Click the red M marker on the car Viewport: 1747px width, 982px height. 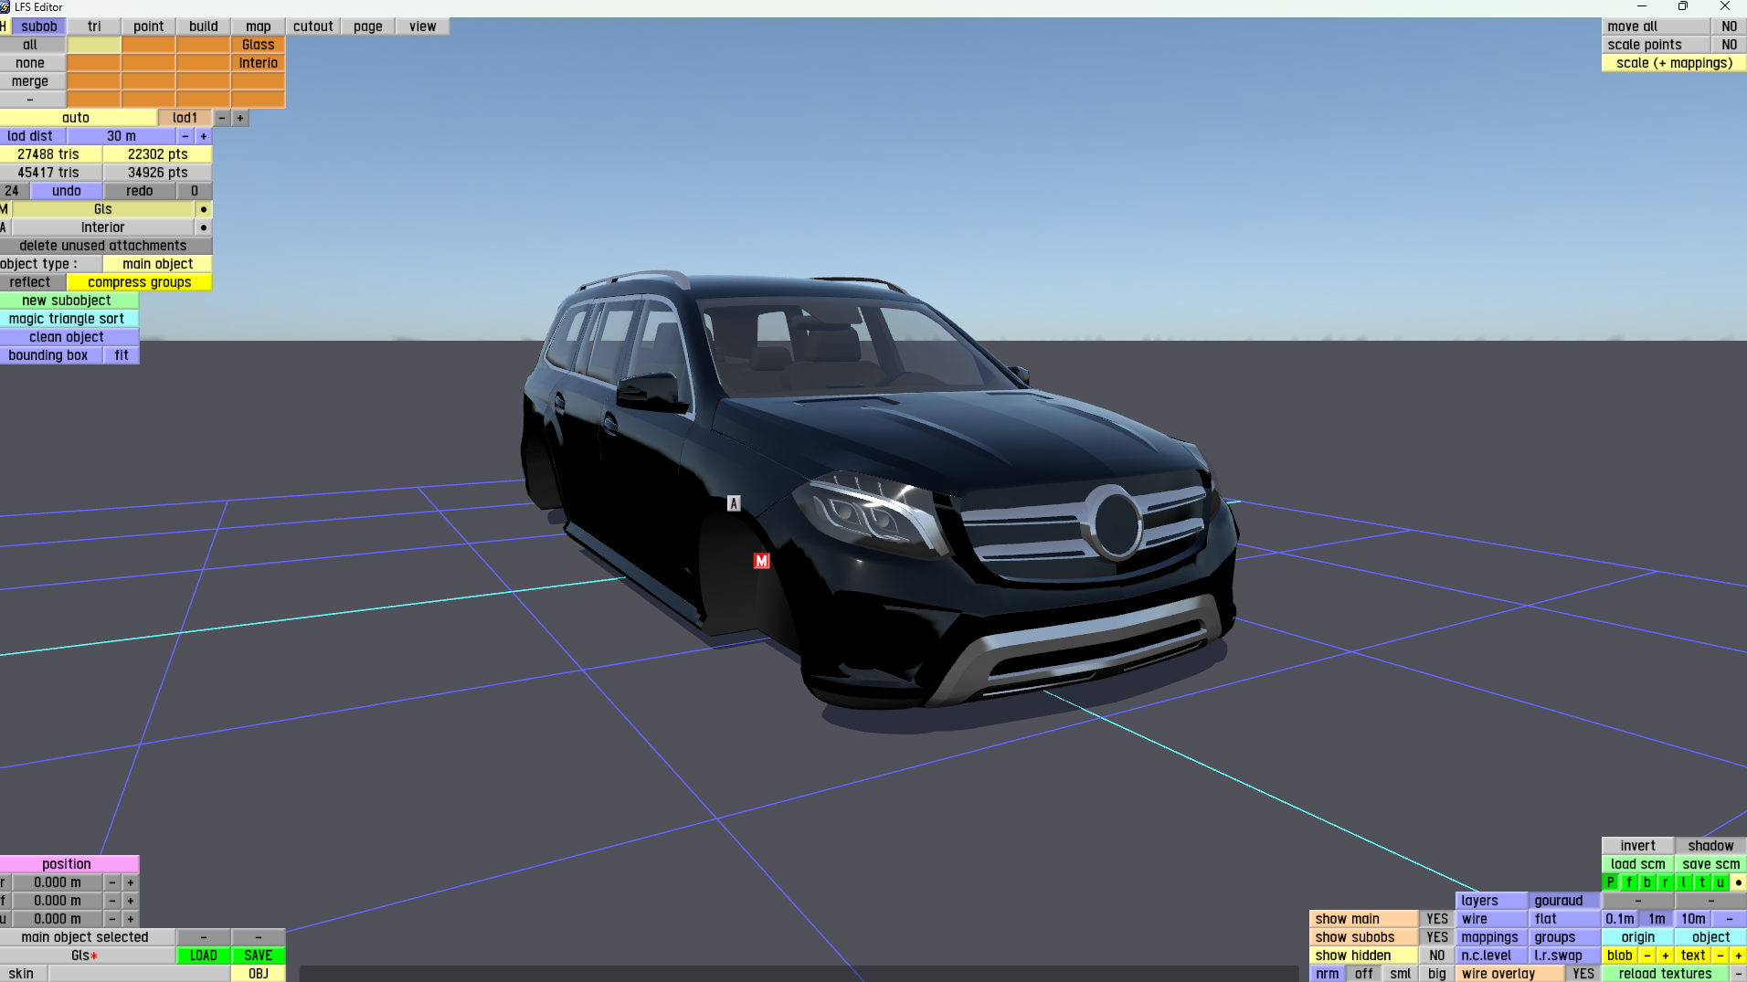click(762, 561)
